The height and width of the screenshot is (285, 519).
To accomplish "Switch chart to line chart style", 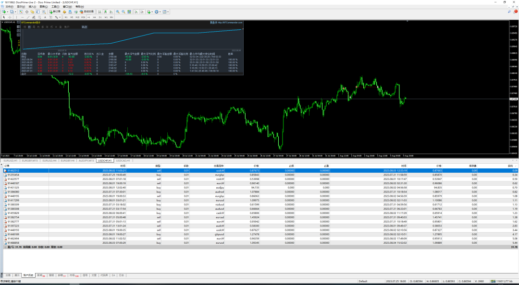I will point(111,12).
